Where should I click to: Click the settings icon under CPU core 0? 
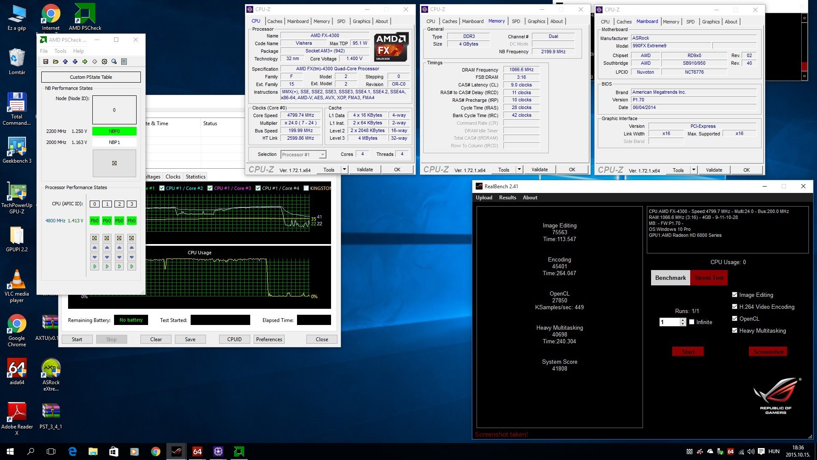pos(94,238)
